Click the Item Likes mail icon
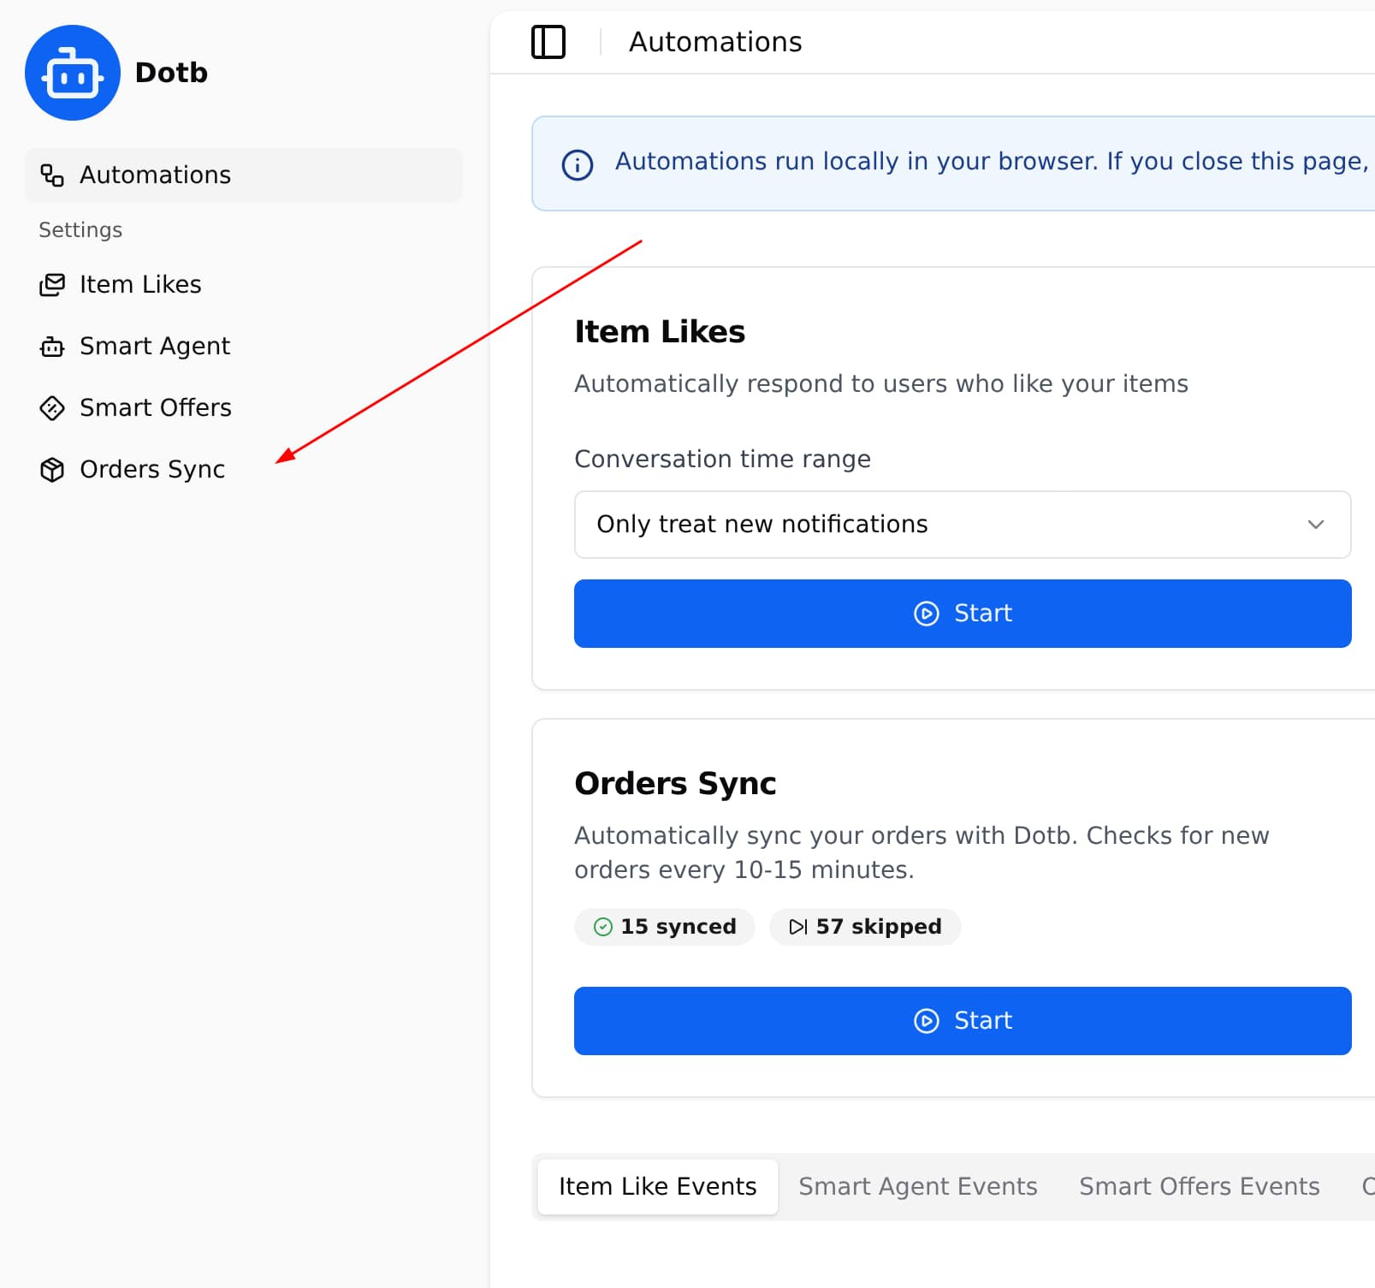Viewport: 1375px width, 1288px height. (52, 285)
